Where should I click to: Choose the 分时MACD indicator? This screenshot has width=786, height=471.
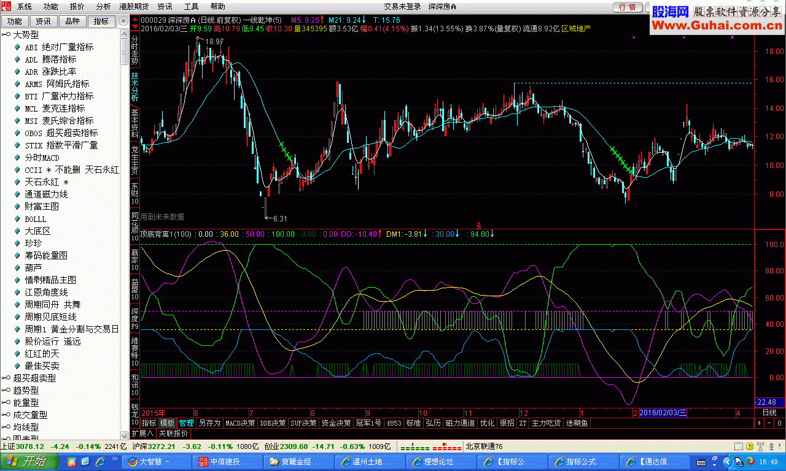[x=42, y=158]
